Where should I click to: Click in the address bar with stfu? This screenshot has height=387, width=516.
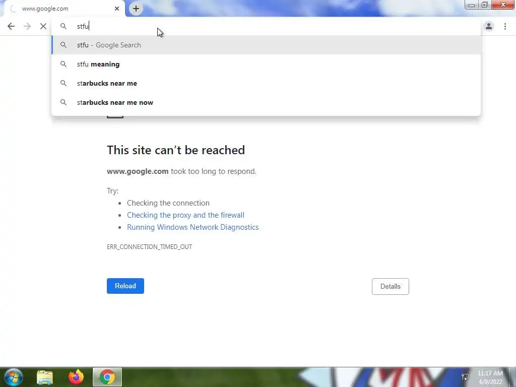pos(266,26)
